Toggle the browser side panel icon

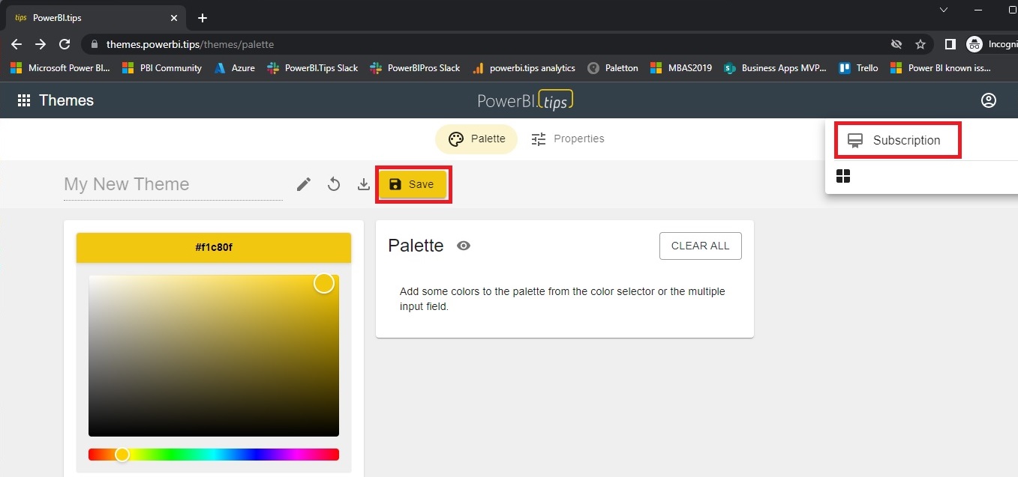[950, 44]
